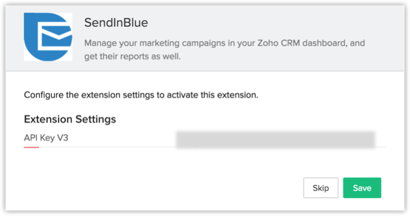The width and height of the screenshot is (410, 216).
Task: Click 'get their reports as well' line
Action: pyautogui.click(x=132, y=56)
